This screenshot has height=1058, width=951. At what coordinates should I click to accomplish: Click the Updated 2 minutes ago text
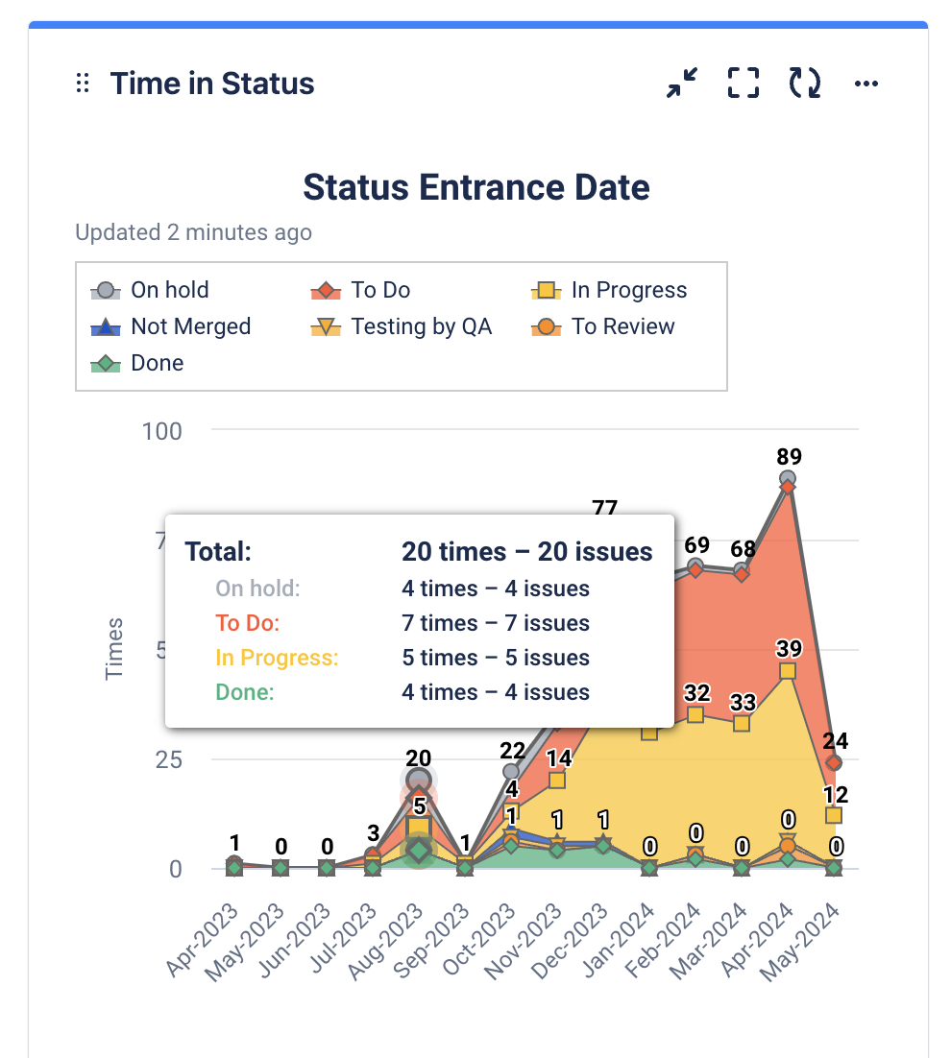[x=193, y=232]
